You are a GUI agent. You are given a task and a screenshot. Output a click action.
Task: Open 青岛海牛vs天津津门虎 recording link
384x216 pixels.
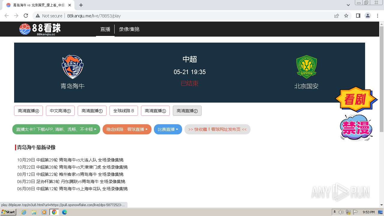point(72,167)
